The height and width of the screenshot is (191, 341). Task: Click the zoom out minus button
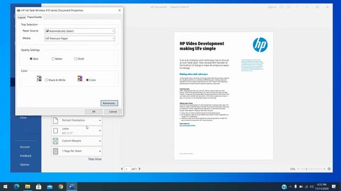298,169
